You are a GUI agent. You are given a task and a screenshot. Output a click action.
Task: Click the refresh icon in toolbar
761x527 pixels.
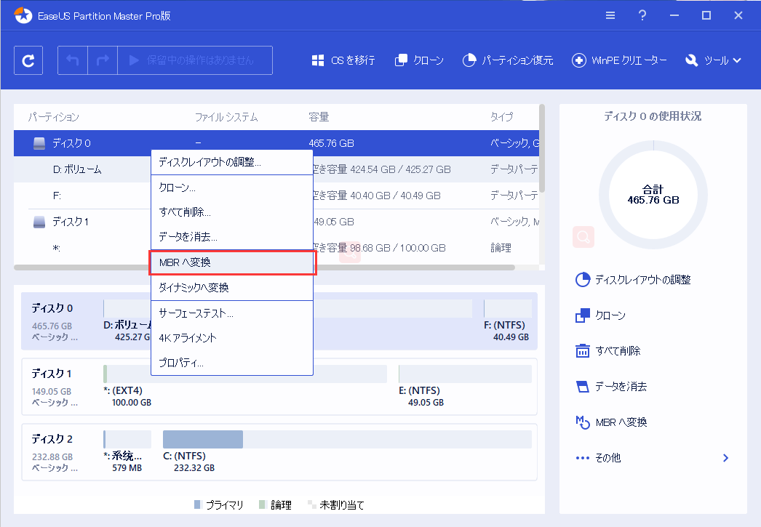(x=28, y=60)
